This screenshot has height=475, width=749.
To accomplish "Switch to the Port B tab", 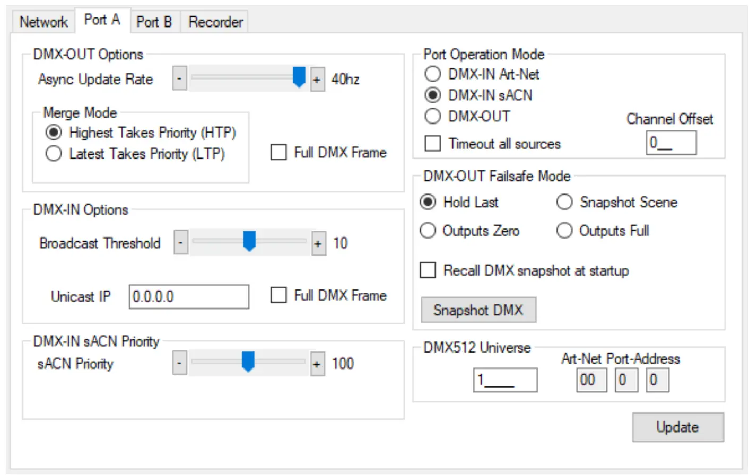I will tap(154, 22).
